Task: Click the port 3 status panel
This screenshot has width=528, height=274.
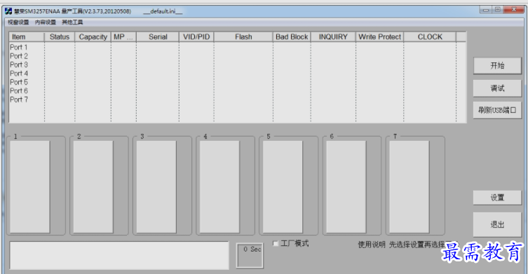Action: pyautogui.click(x=156, y=187)
